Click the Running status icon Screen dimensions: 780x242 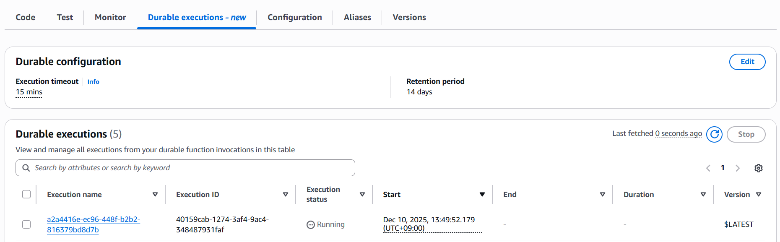click(x=310, y=225)
